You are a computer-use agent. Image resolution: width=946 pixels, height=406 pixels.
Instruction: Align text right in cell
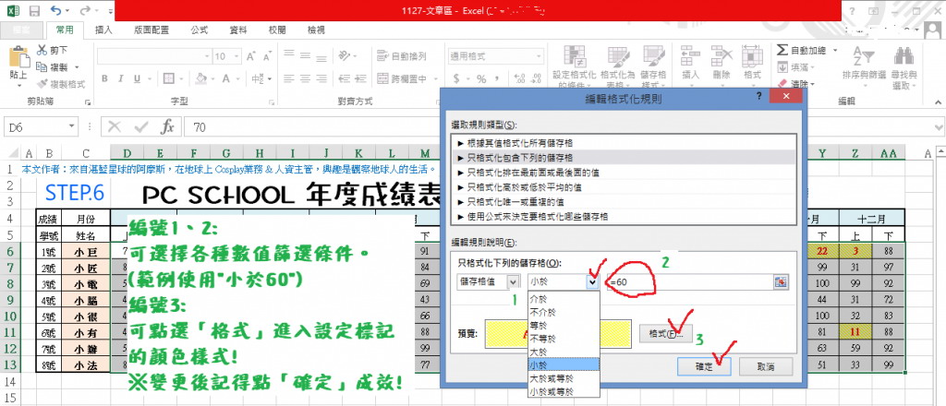(x=322, y=79)
